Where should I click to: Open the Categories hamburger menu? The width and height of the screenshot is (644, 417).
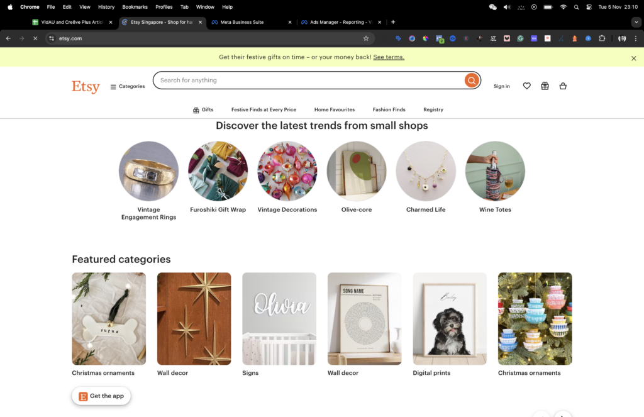click(127, 86)
